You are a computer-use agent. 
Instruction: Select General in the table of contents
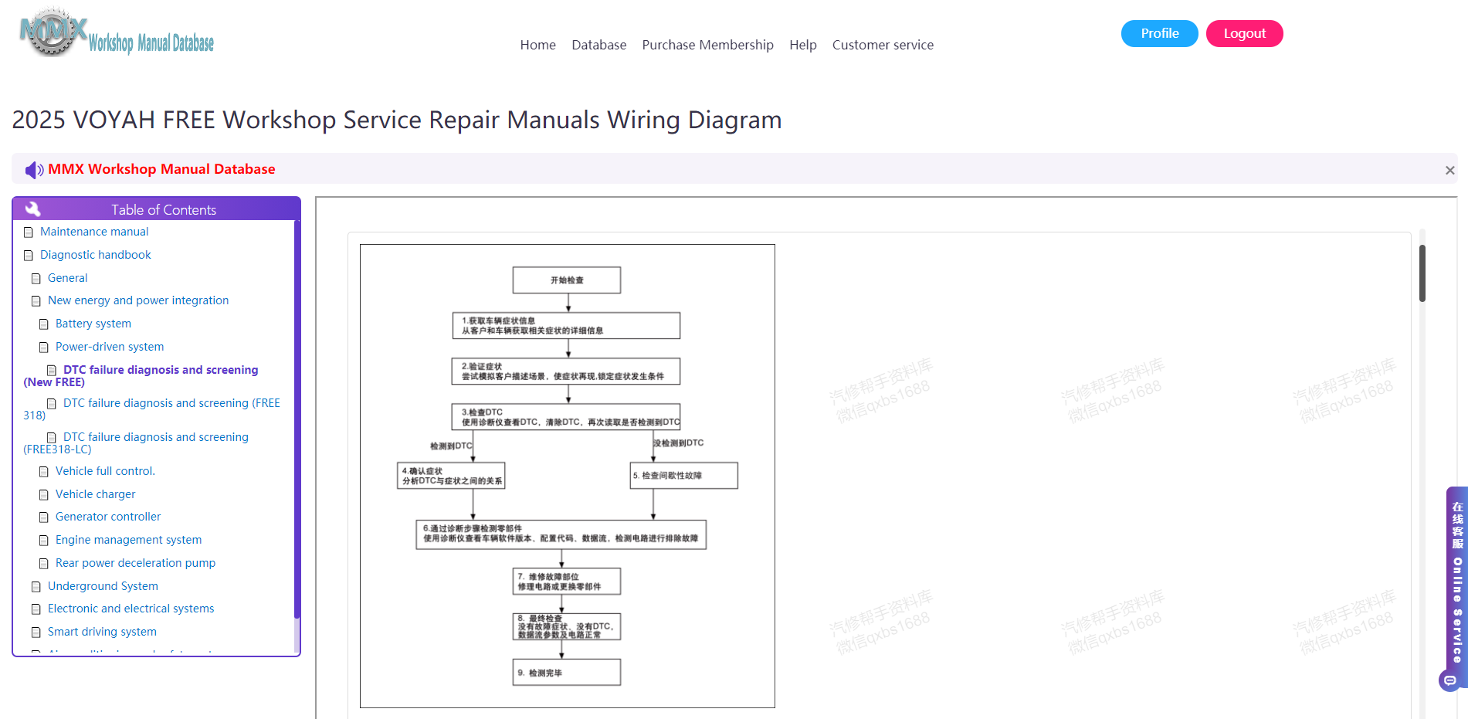68,278
